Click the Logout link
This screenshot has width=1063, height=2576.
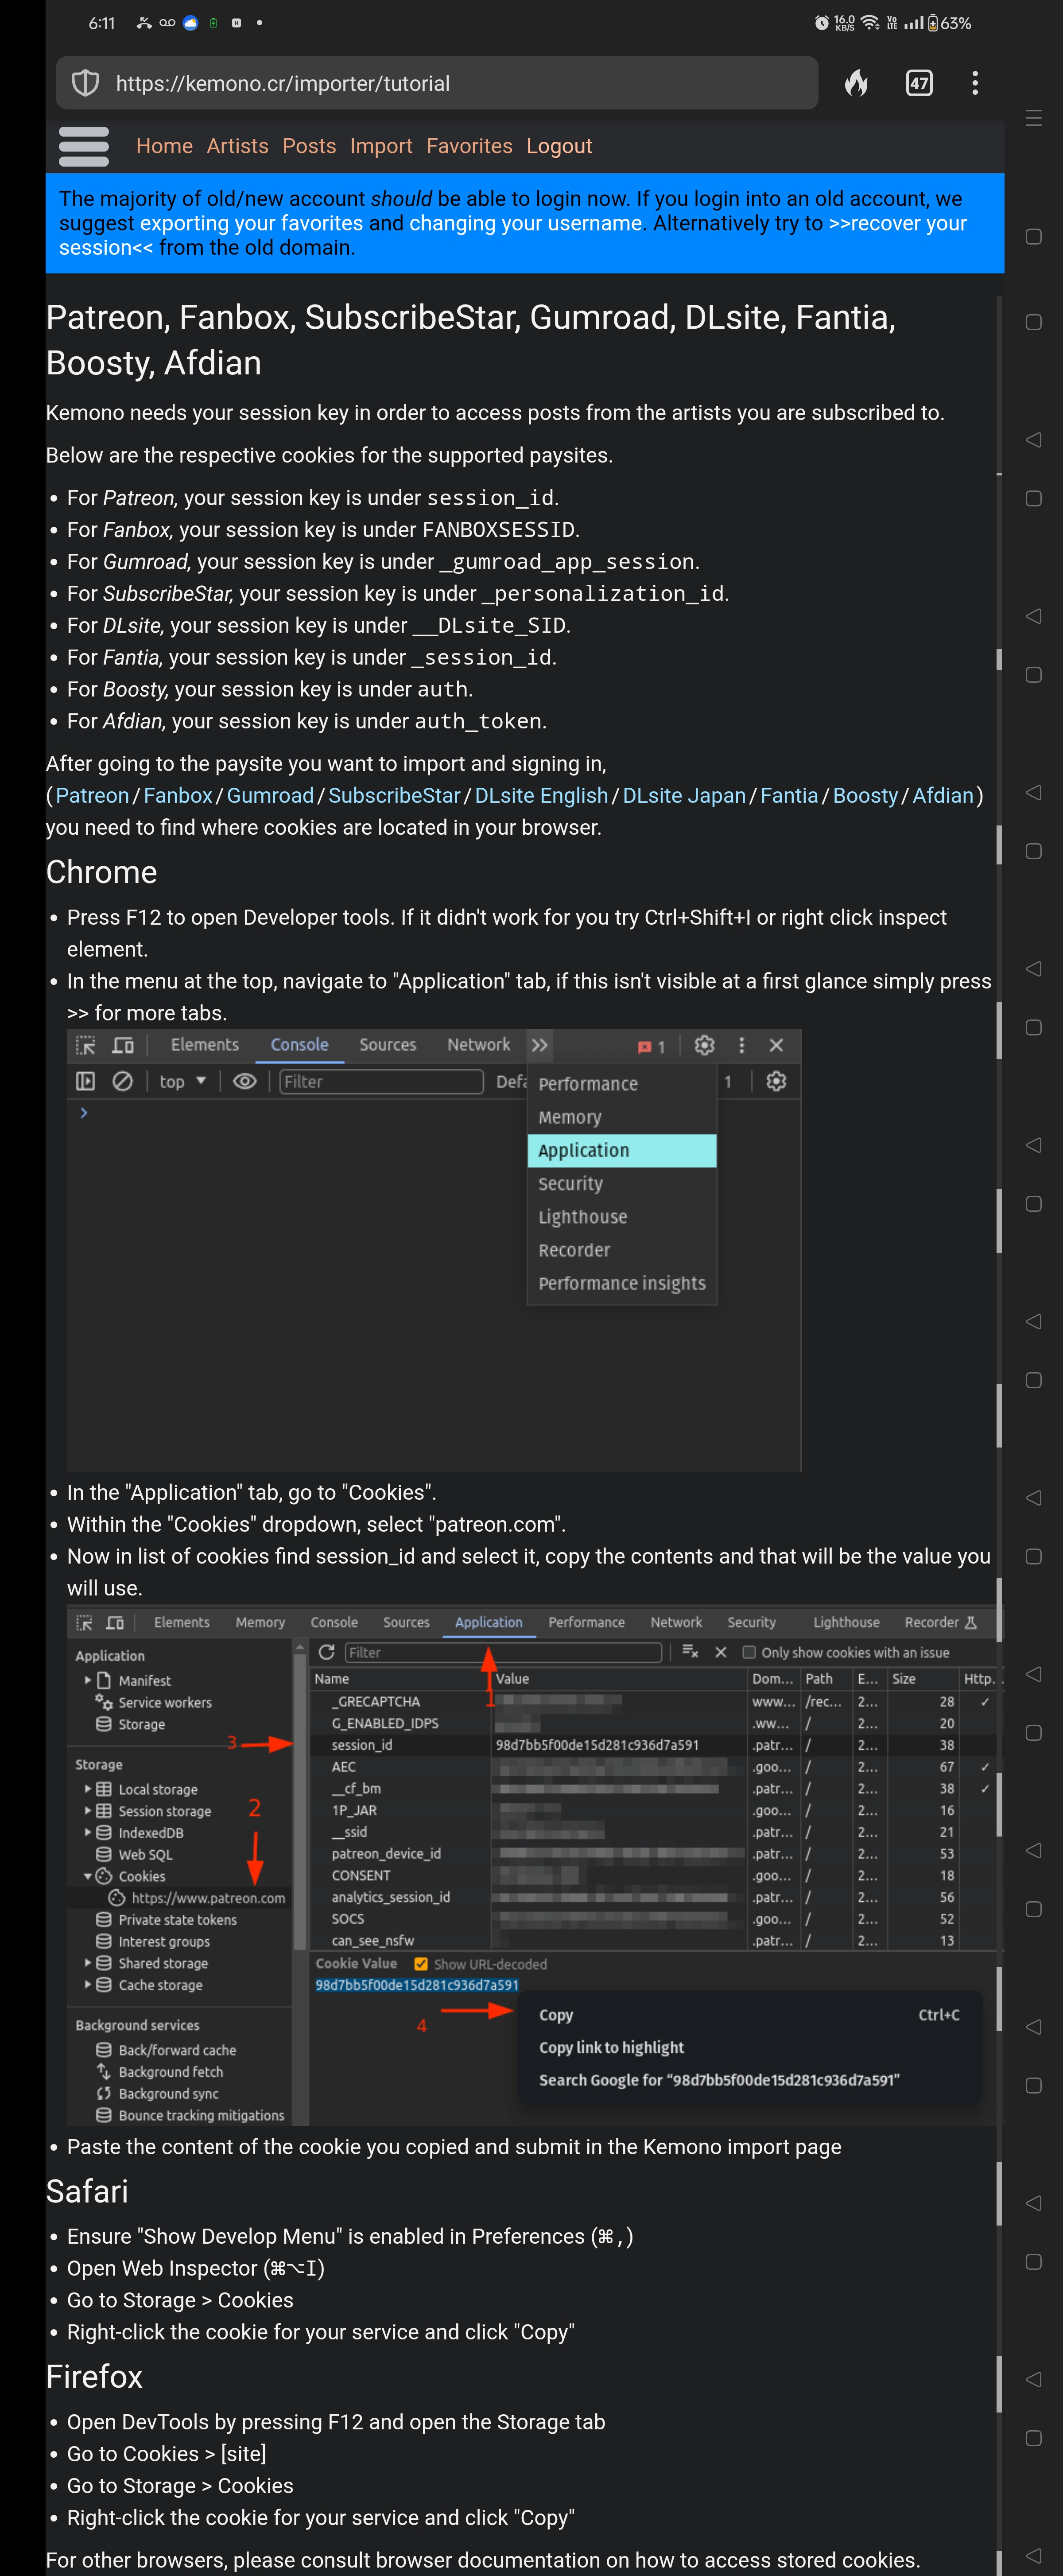[x=559, y=146]
